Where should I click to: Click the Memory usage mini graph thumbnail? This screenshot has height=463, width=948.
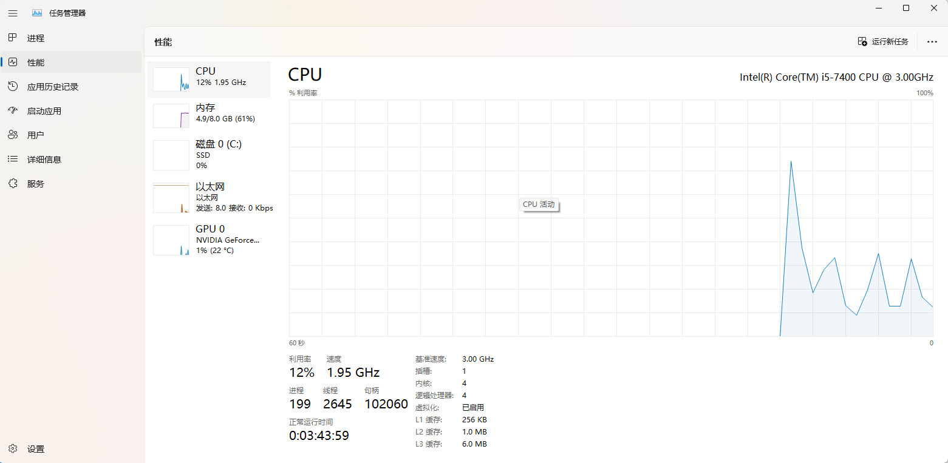tap(171, 116)
